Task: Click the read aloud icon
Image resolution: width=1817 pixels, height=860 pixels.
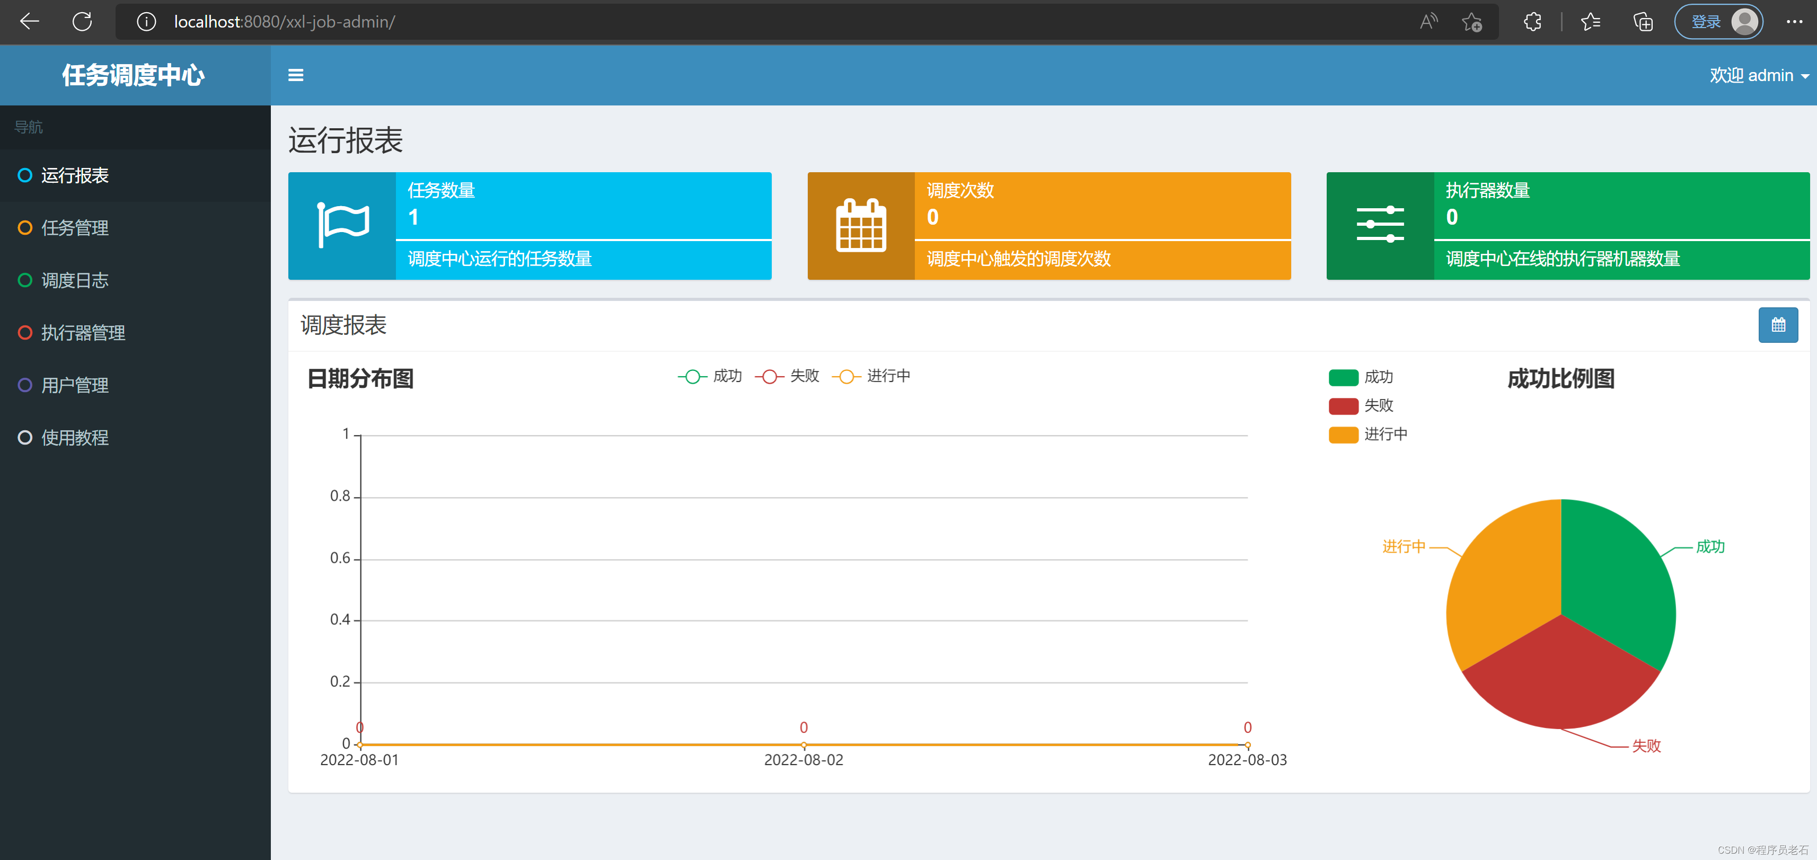Action: point(1427,22)
